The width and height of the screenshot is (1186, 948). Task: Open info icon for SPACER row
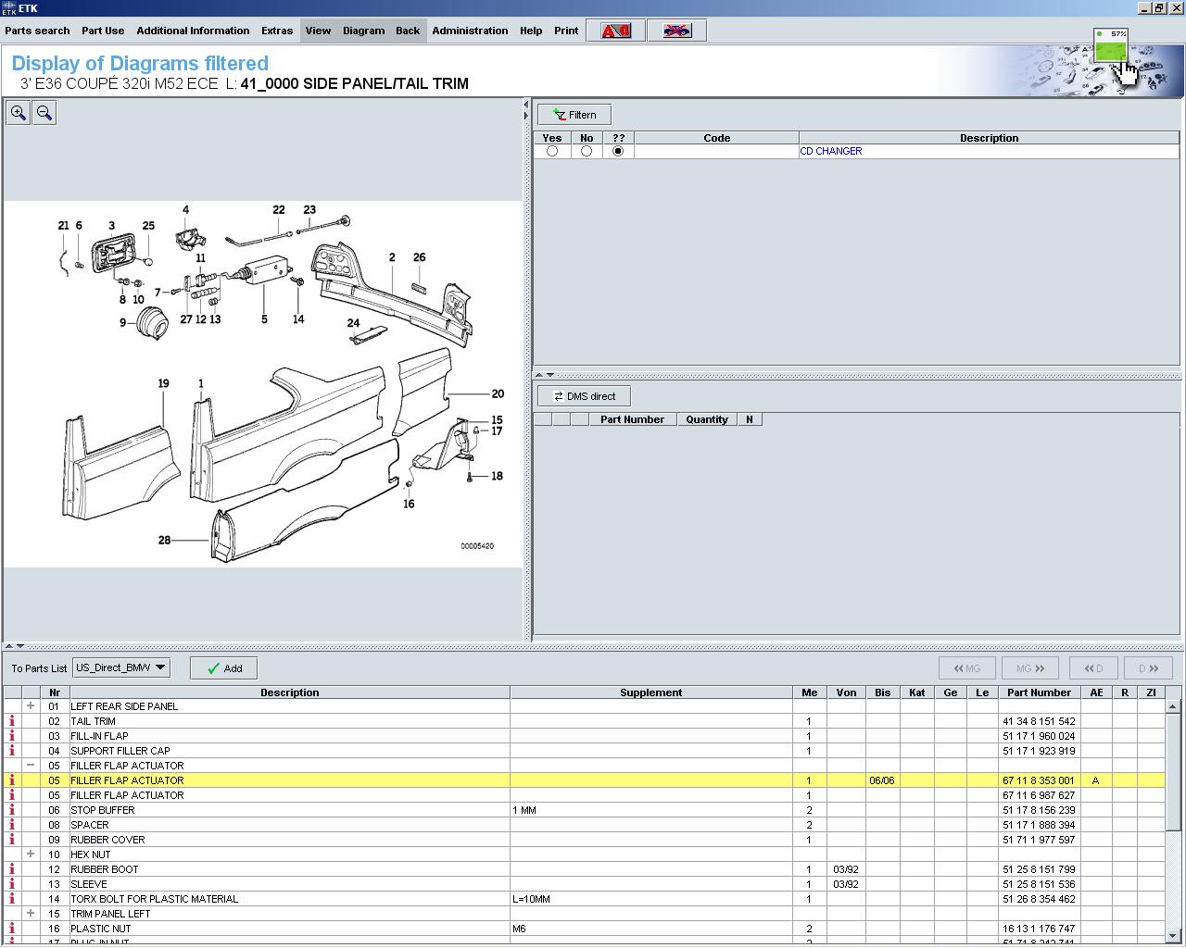[x=12, y=825]
